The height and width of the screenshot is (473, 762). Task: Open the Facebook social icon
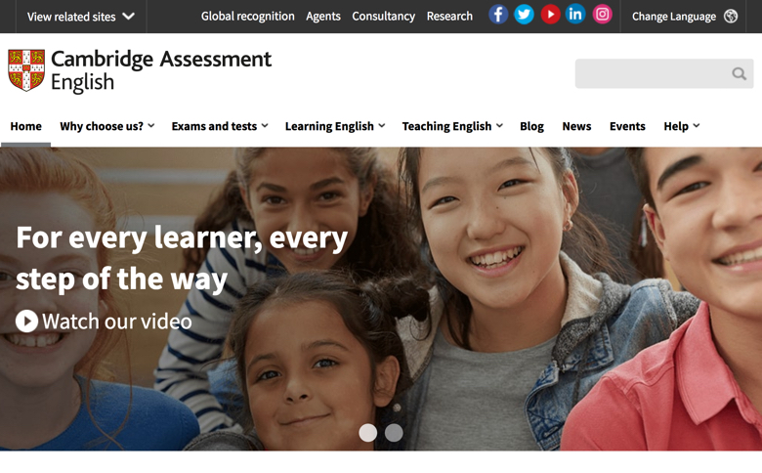(498, 15)
